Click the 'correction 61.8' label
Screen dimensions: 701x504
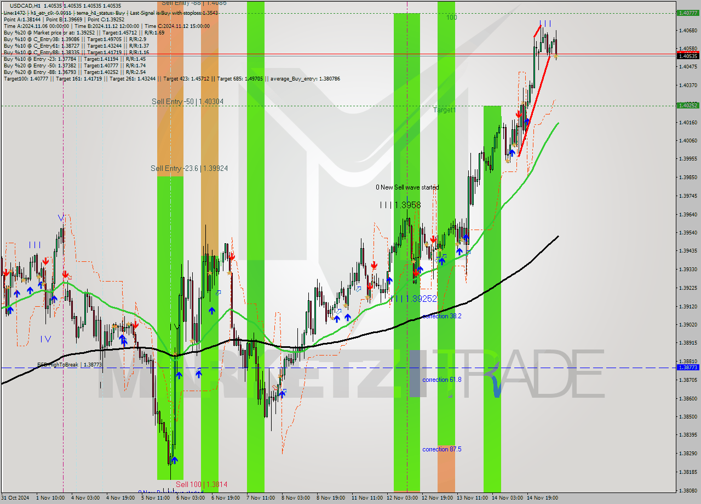click(442, 380)
